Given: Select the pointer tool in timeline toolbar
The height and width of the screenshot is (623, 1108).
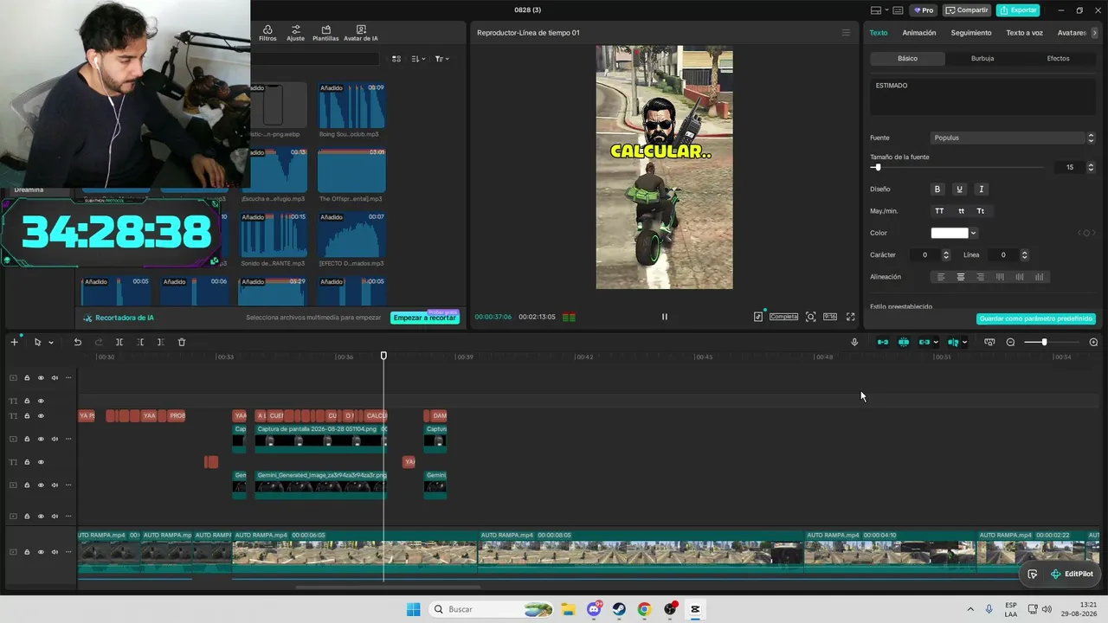Looking at the screenshot, I should coord(37,342).
